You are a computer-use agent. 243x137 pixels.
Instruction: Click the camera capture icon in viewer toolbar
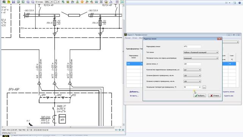tap(4, 2)
